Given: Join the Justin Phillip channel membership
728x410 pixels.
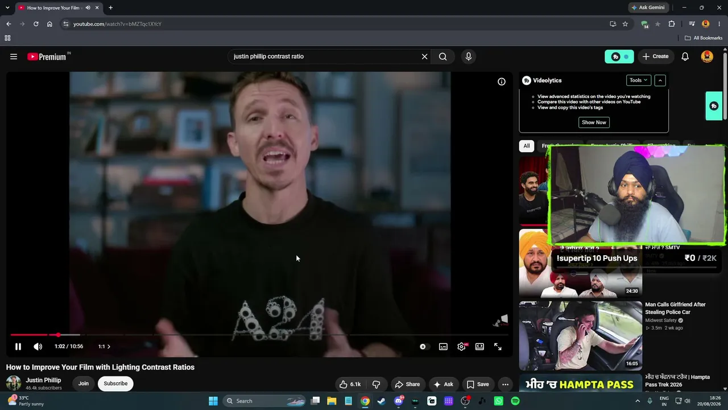Looking at the screenshot, I should pos(84,383).
